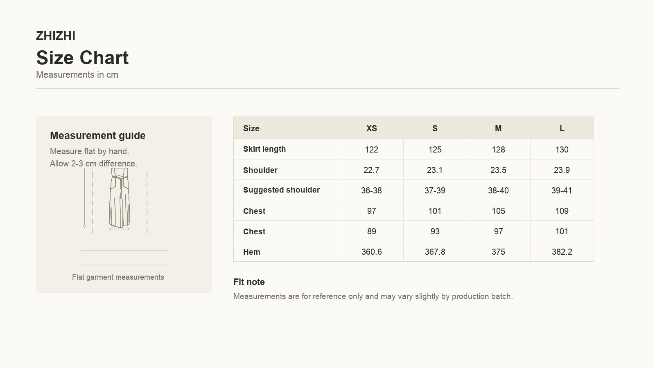Select the Suggested shoulder row label
This screenshot has width=655, height=368.
(x=281, y=190)
